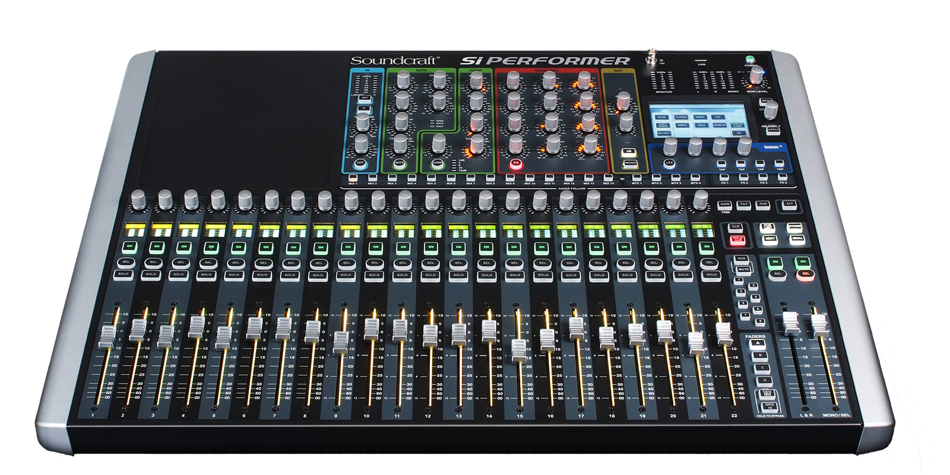Touch the gate THRESHOLD knob above GATE button

400,144
